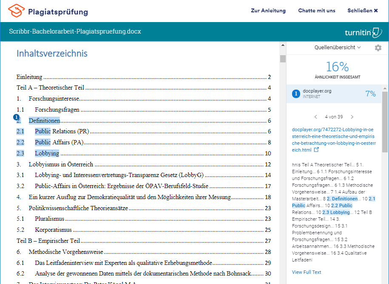Click the Plagiatsprüfung title text
Viewport: 389px width, 284px height.
pos(58,12)
